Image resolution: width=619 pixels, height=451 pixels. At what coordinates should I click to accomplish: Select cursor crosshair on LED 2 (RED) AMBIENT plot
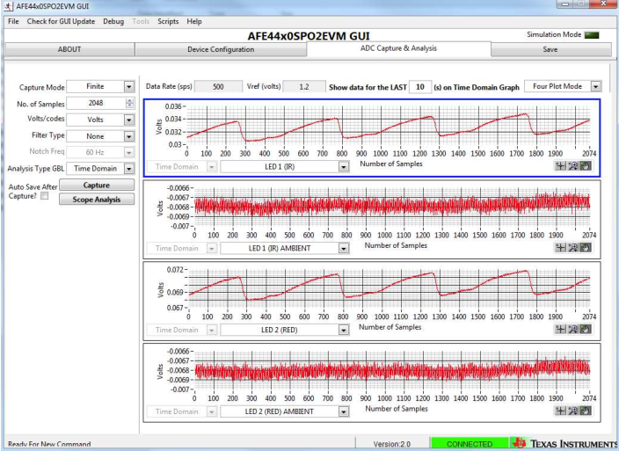561,411
